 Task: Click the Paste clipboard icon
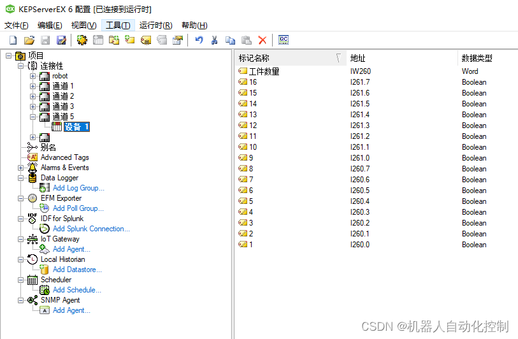click(247, 40)
